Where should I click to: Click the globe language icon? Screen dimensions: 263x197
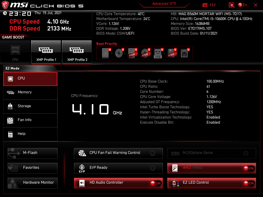240,5
